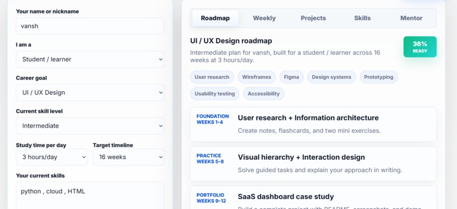Image resolution: width=457 pixels, height=209 pixels.
Task: Open the Practice Weeks 5-8 roadmap card
Action: point(314,164)
